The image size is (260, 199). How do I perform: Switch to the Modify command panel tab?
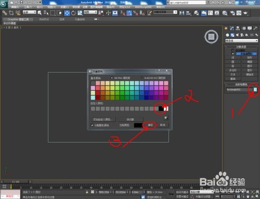coord(232,29)
